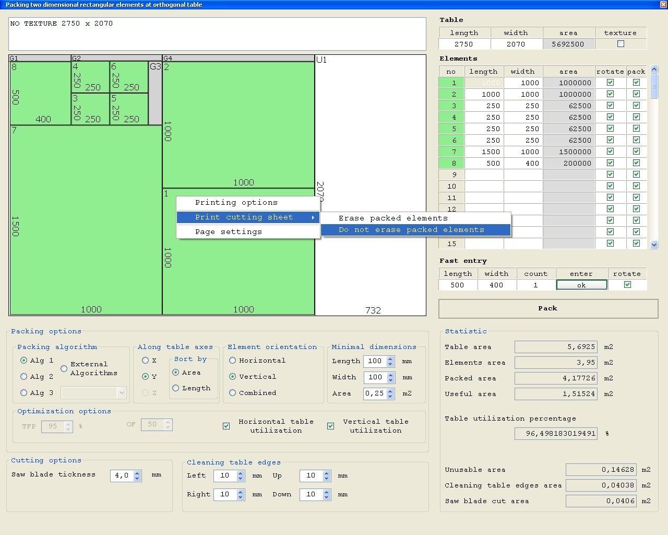Viewport: 668px width, 535px height.
Task: Close the packing window with title bar X
Action: click(663, 4)
